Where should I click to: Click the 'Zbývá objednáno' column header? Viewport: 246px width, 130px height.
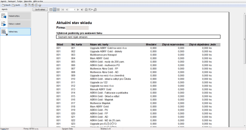tap(199, 45)
